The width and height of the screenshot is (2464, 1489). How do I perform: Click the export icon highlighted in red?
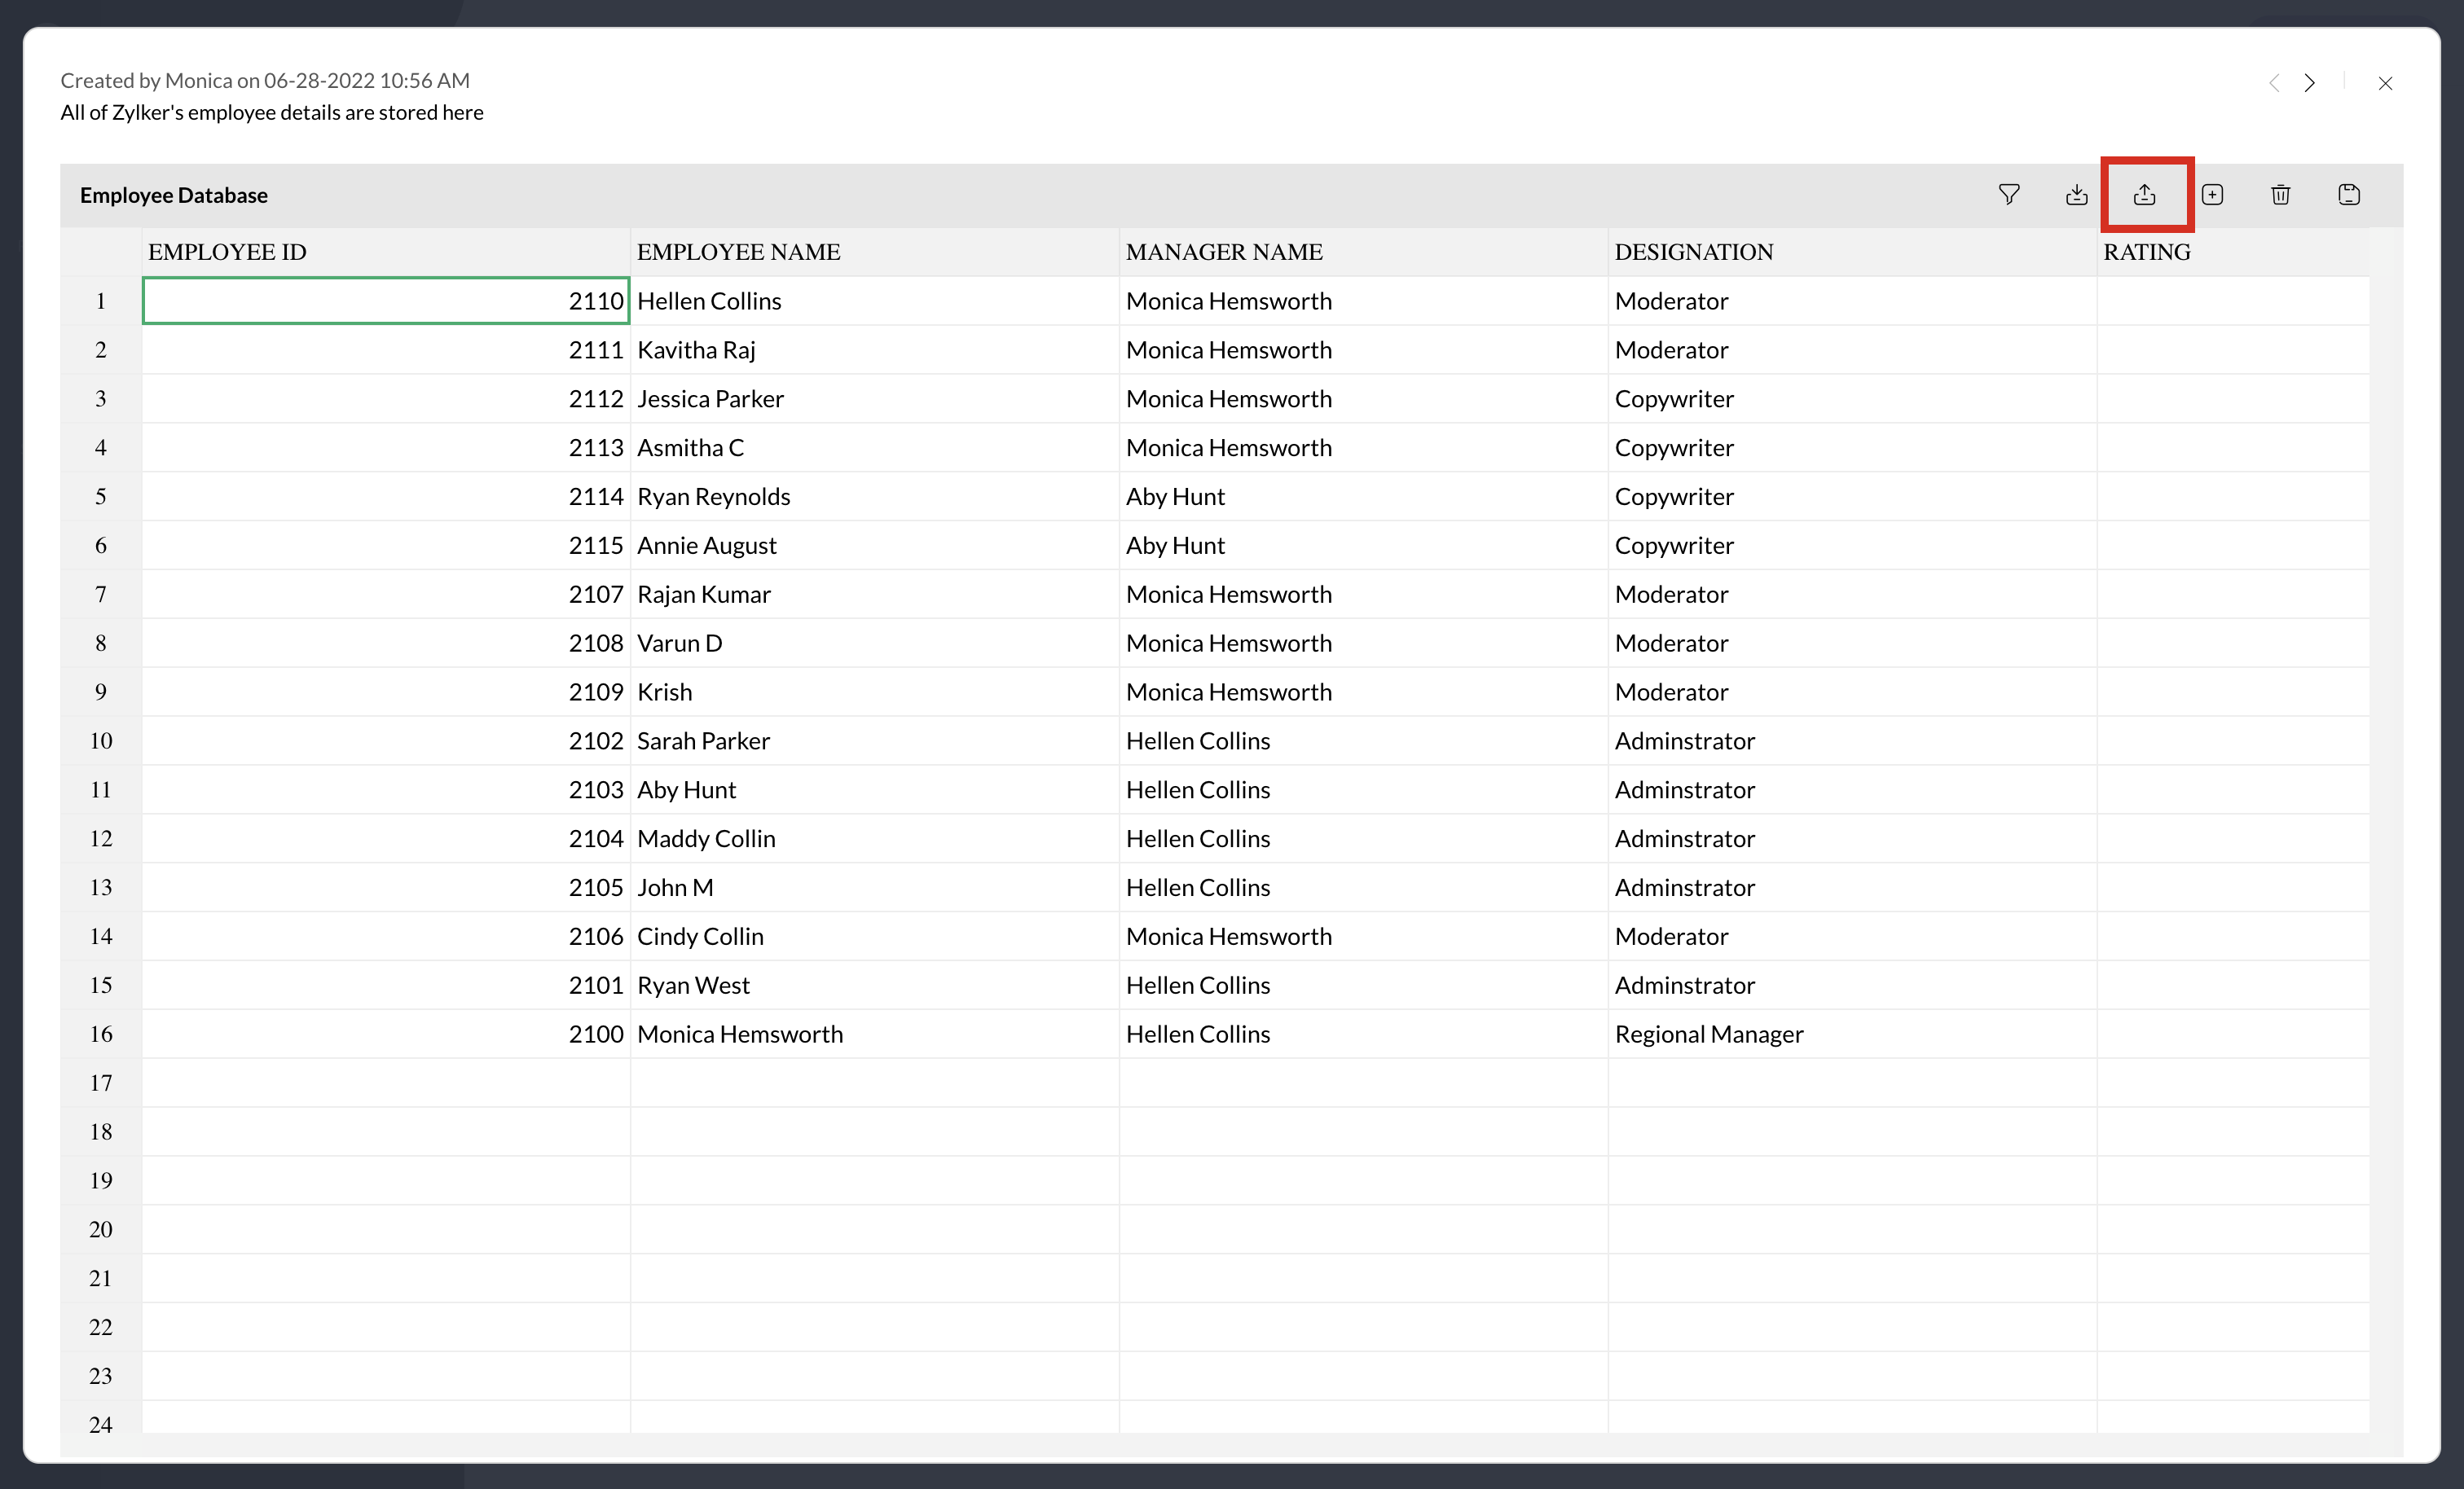coord(2144,194)
